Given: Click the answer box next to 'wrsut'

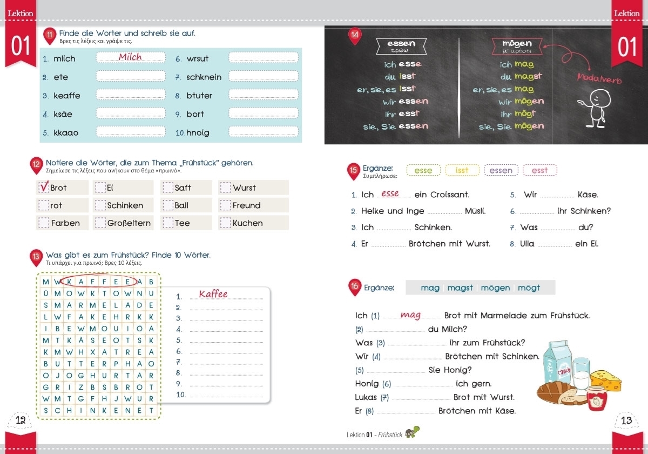Looking at the screenshot, I should (x=264, y=58).
